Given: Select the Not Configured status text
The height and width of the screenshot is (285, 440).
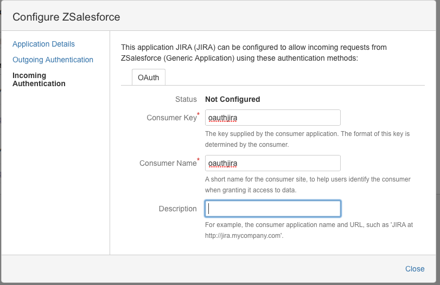Looking at the screenshot, I should click(x=233, y=99).
